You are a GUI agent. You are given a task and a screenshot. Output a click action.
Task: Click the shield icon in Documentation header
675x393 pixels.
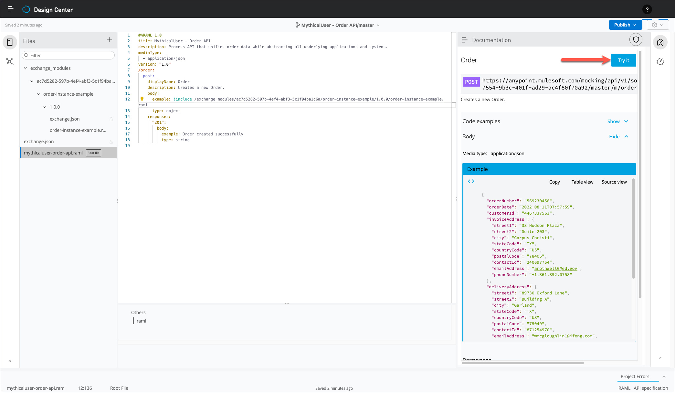(x=636, y=40)
